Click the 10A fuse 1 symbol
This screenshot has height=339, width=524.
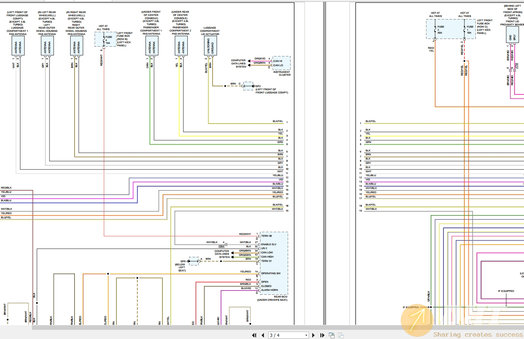(464, 29)
